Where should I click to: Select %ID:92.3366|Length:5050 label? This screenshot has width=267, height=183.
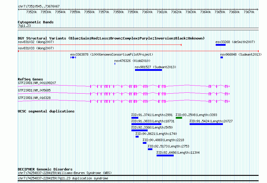[x=152, y=127]
